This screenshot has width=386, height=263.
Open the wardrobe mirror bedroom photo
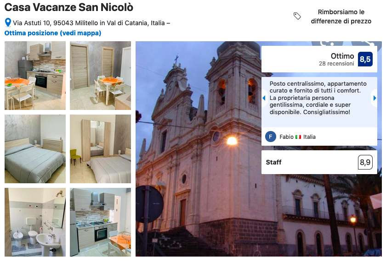pos(101,149)
